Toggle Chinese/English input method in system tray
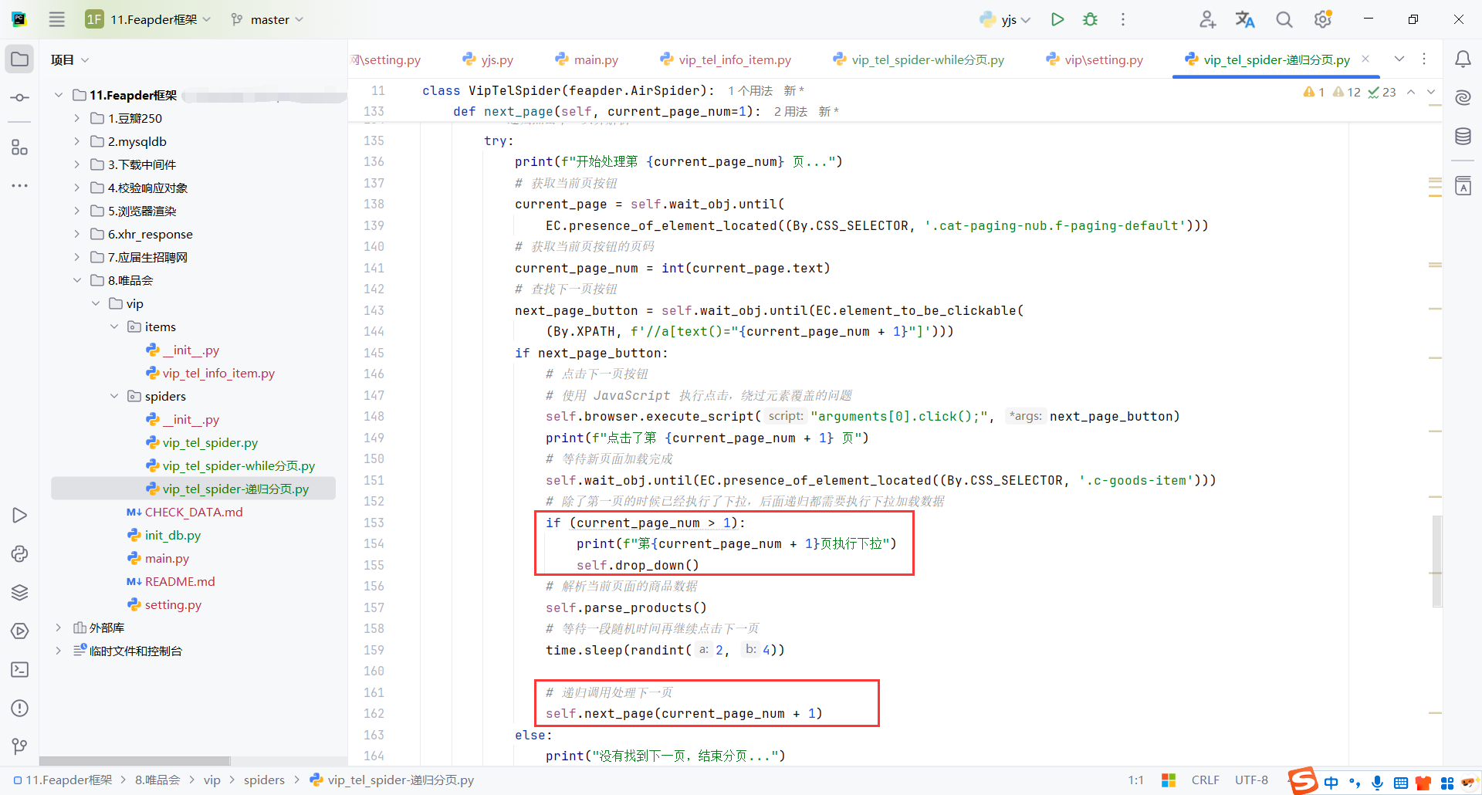 pos(1331,782)
